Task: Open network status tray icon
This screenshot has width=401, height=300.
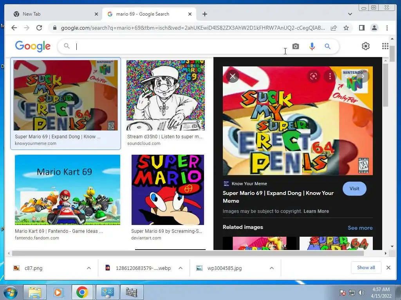Action: (x=352, y=293)
